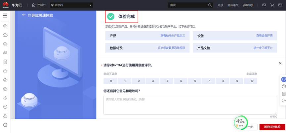Click the 返回快速体验 button
286x133 pixels.
coord(272,127)
